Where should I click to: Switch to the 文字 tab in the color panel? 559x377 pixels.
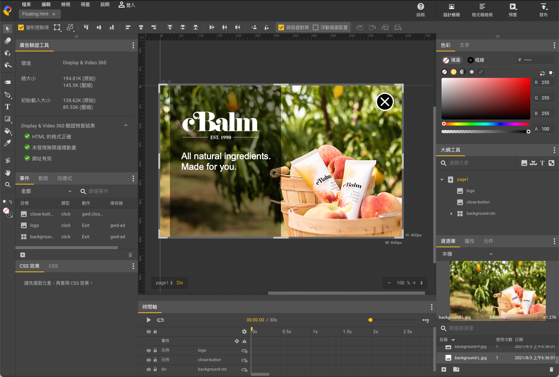pyautogui.click(x=465, y=45)
